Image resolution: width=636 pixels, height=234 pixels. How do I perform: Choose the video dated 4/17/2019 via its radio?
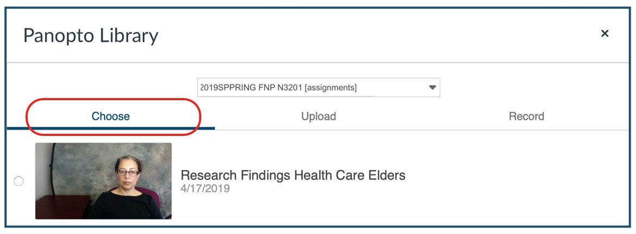click(x=18, y=181)
